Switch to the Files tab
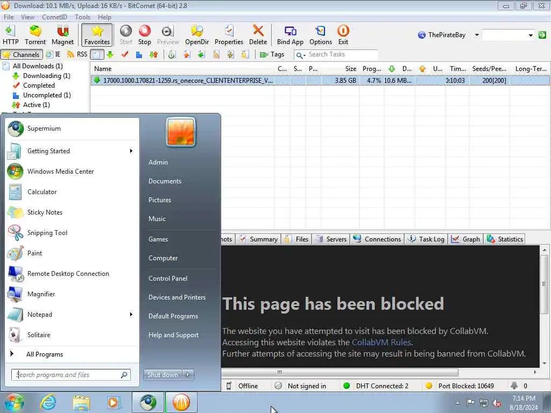 pos(297,239)
